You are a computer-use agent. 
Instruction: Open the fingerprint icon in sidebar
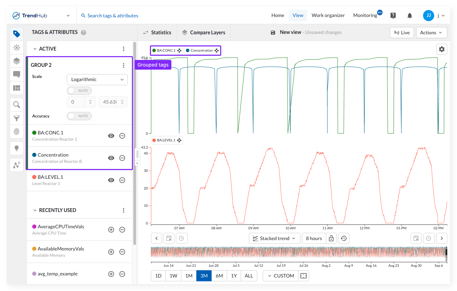tap(17, 132)
